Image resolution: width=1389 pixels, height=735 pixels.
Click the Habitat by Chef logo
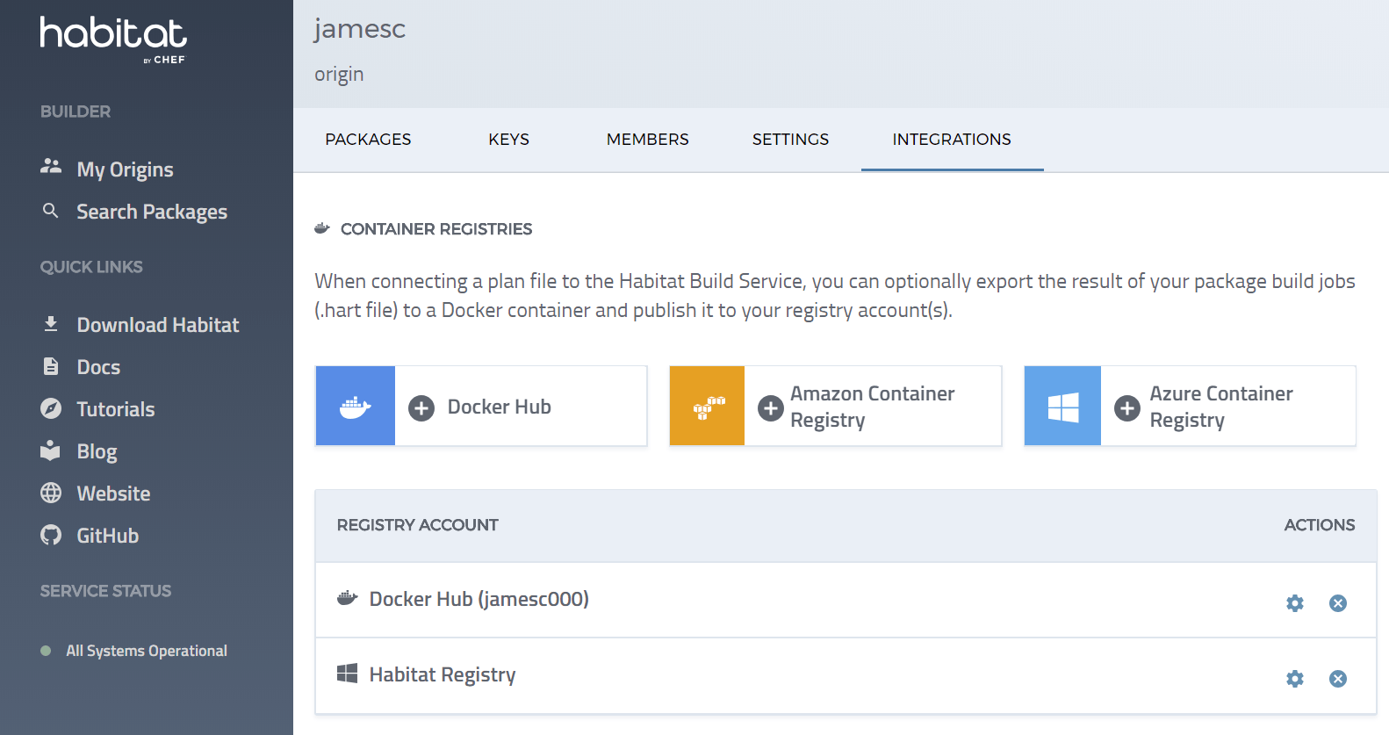point(113,40)
